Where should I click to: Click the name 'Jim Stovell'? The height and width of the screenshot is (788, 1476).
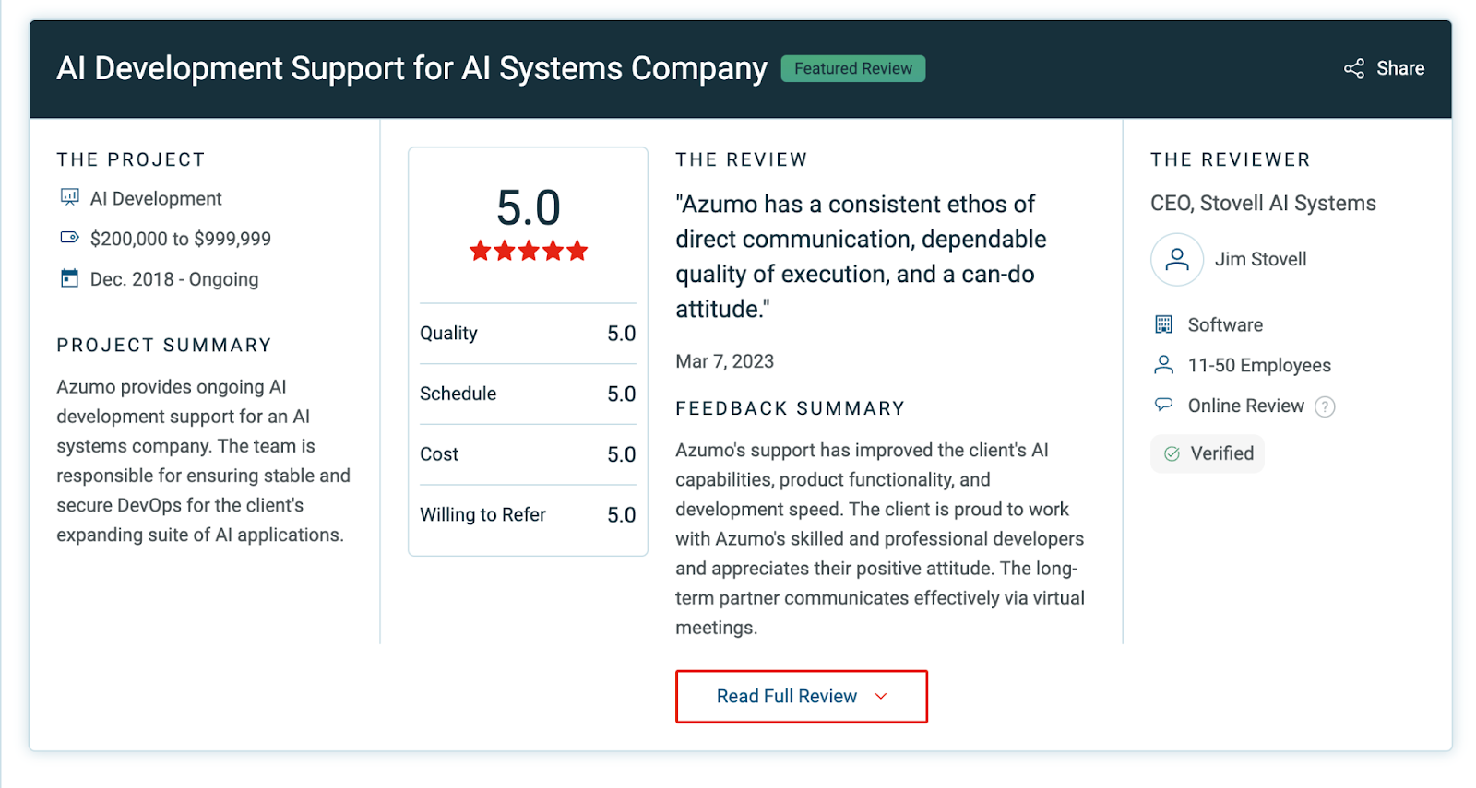pyautogui.click(x=1260, y=259)
